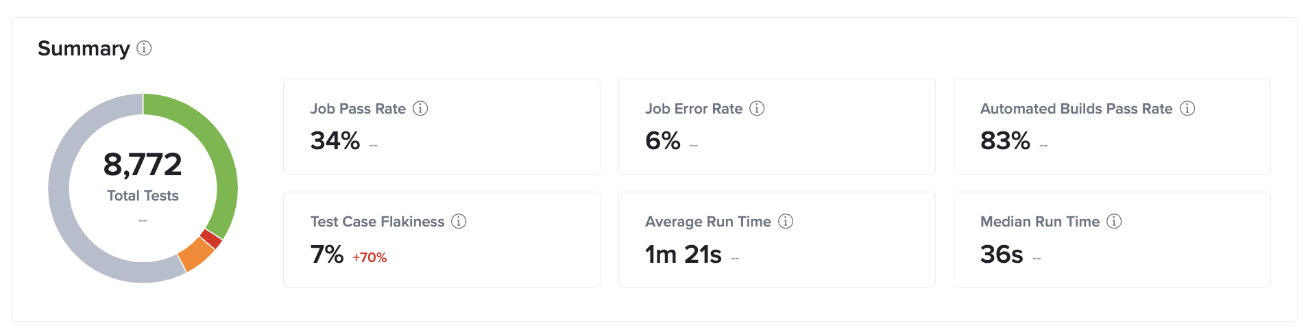
Task: Click the 8,772 Total Tests count
Action: [x=143, y=165]
